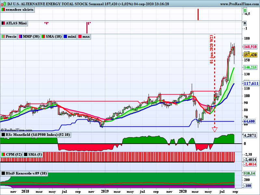Click the 510,14 Koncorde value label
Image resolution: width=260 pixels, height=195 pixels.
pyautogui.click(x=249, y=174)
